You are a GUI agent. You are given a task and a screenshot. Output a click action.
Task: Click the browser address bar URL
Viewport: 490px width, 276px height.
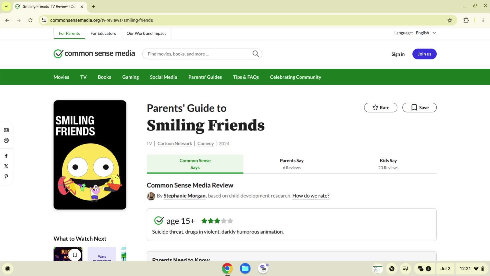pos(102,20)
